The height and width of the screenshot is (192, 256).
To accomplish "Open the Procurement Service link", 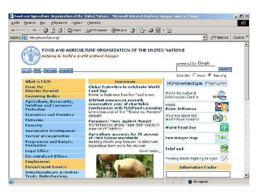I will (46, 167).
